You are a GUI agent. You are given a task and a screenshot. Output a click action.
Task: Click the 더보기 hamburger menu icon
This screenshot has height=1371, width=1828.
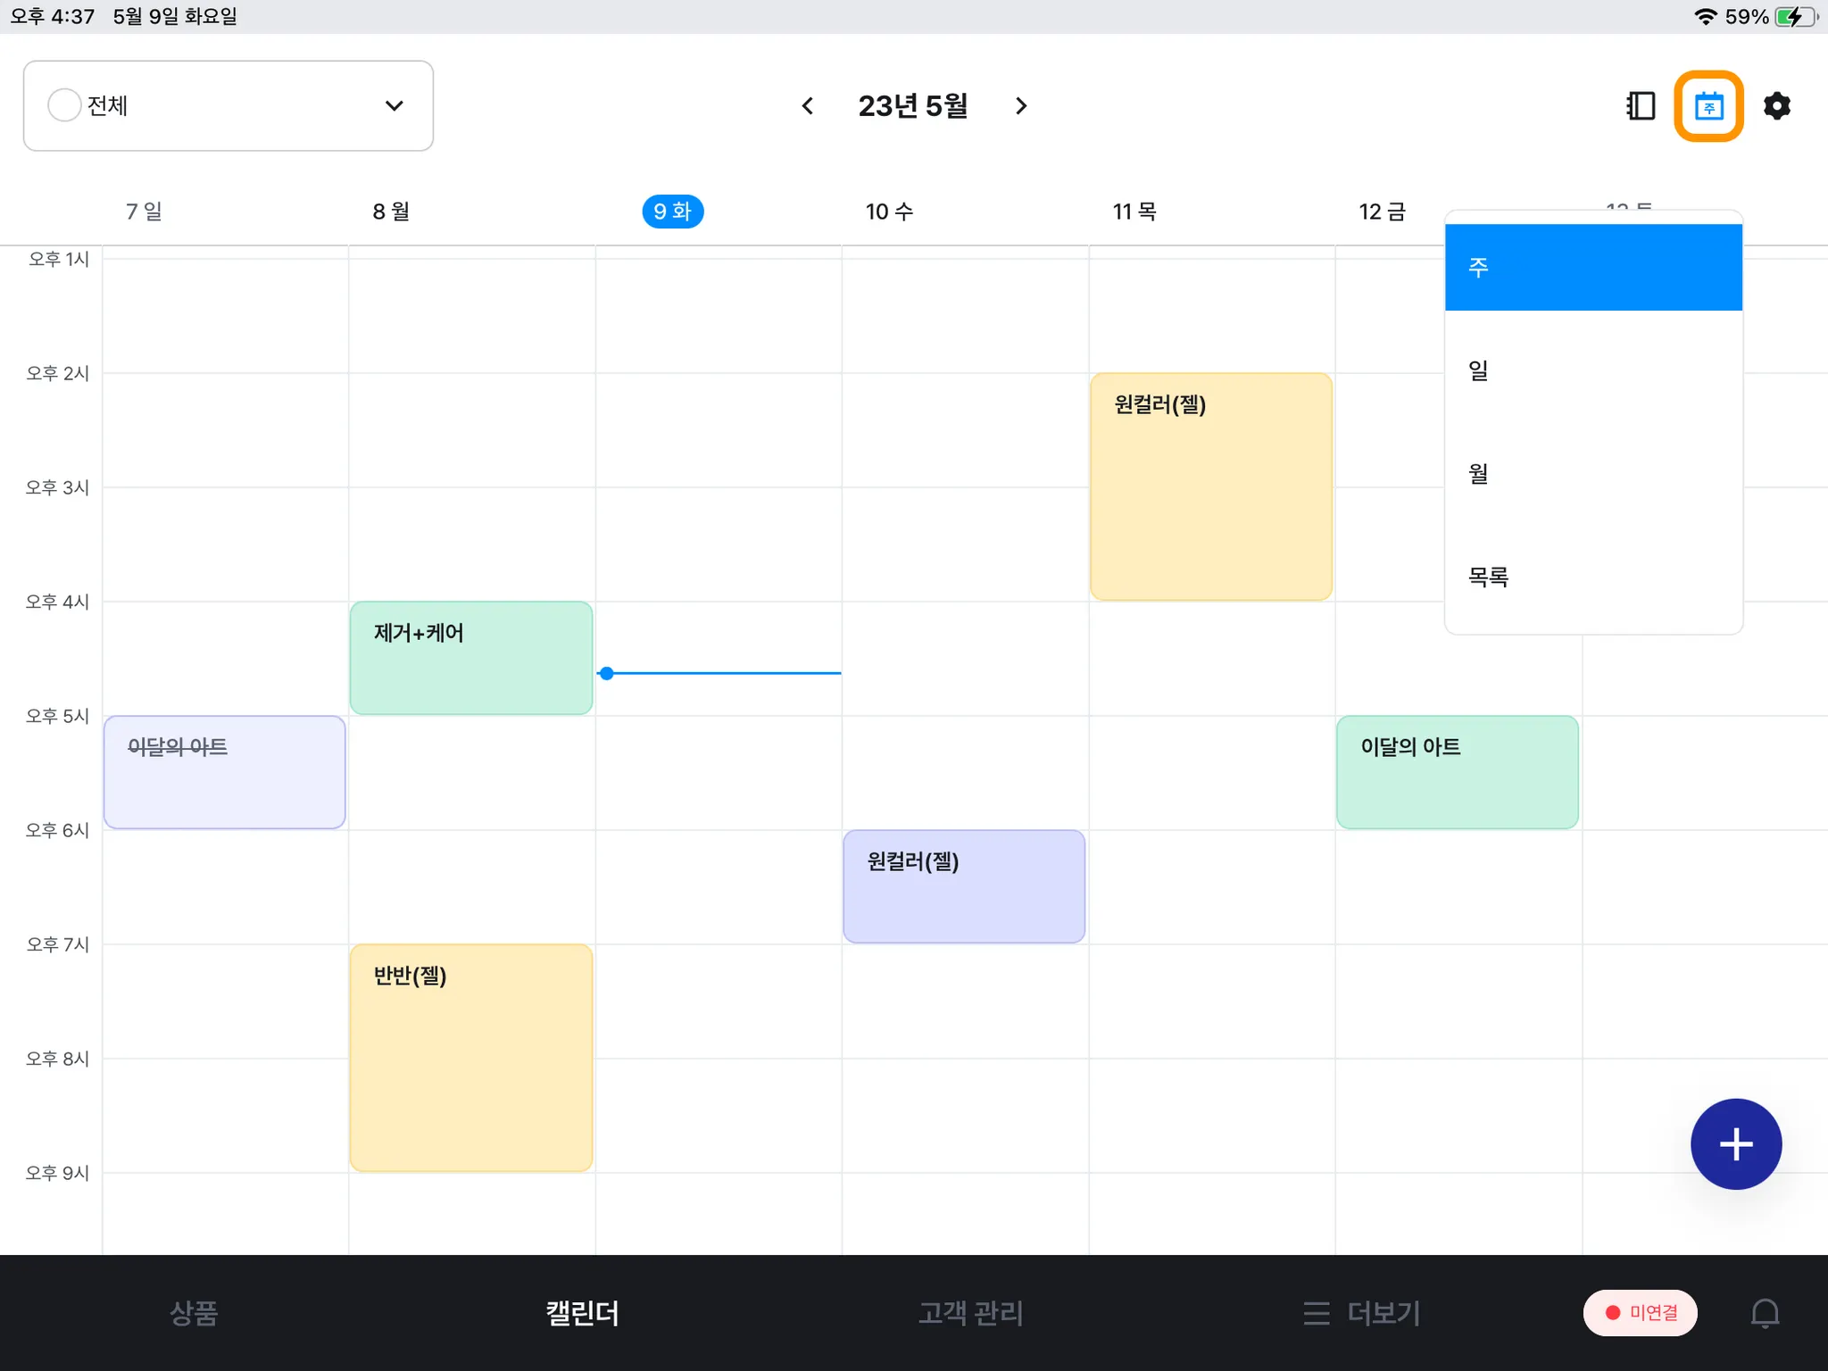point(1316,1313)
